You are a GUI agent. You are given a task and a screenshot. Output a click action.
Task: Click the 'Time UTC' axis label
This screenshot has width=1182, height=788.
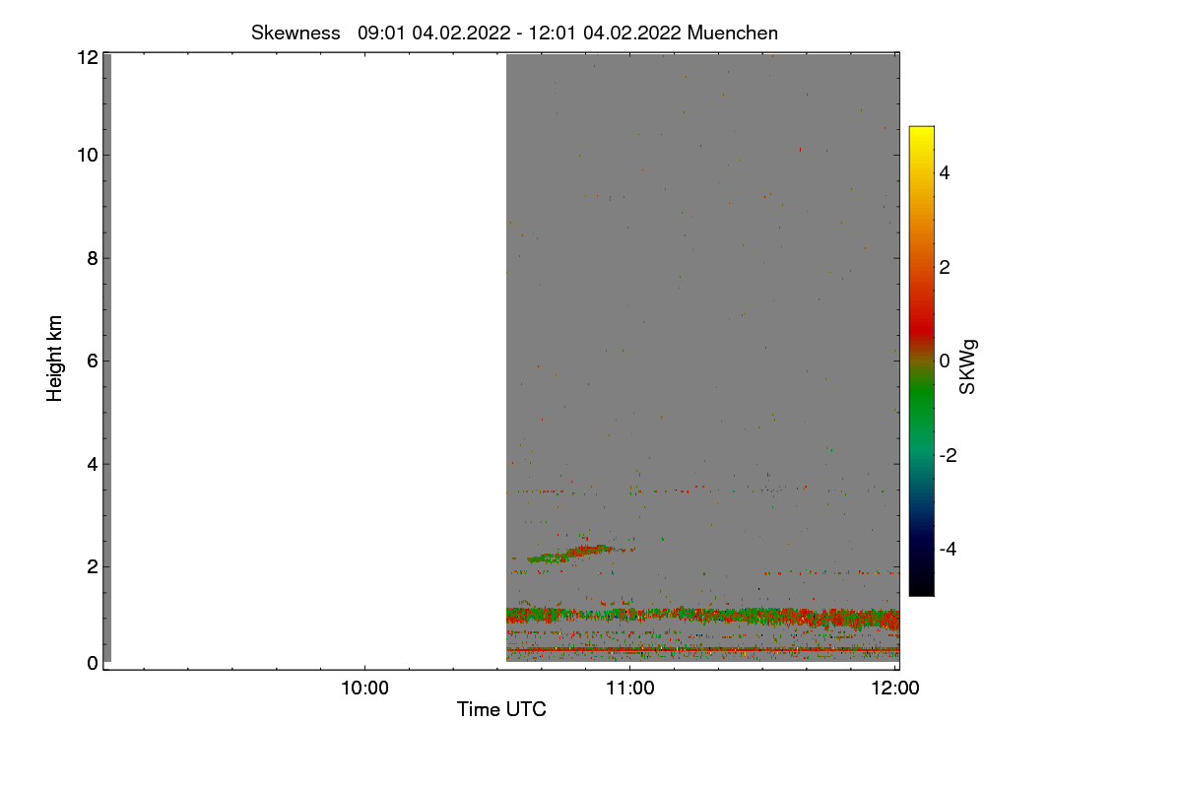pyautogui.click(x=501, y=709)
